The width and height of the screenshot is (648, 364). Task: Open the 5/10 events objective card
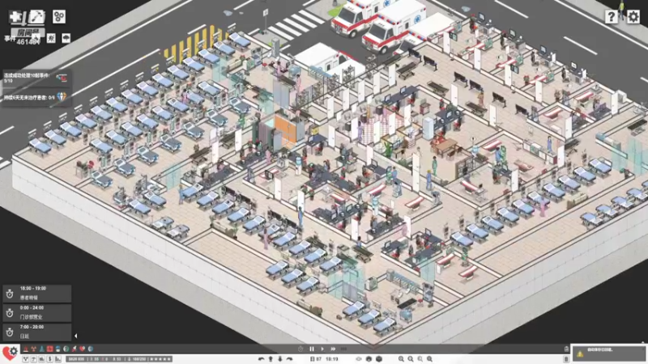click(36, 78)
